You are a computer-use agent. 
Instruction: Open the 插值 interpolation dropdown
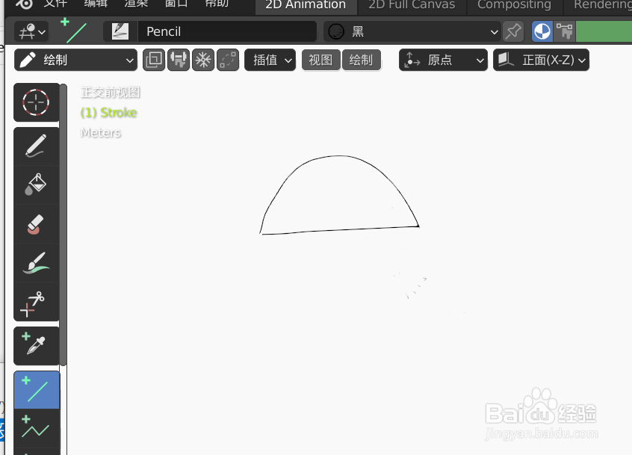tap(270, 60)
